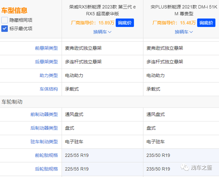
Task: Select the 车轮制动 section header
Action: tap(12, 102)
